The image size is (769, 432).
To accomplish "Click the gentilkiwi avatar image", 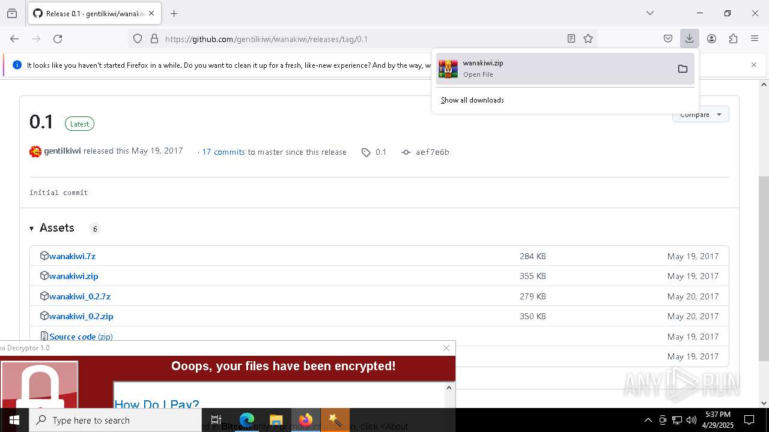I will (35, 151).
